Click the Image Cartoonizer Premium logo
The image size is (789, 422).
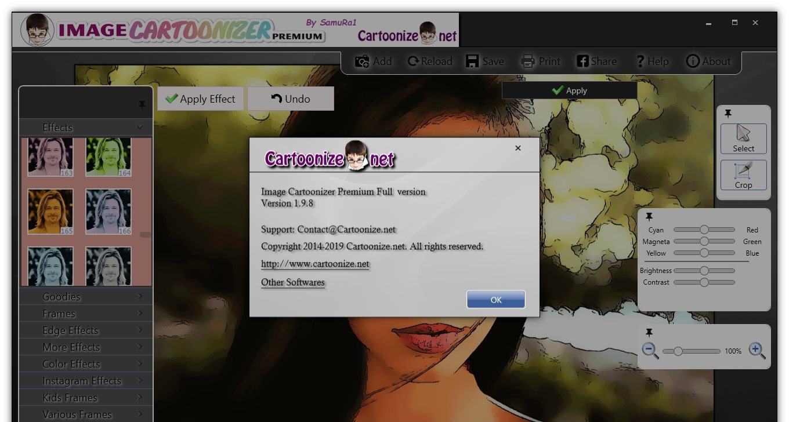[173, 30]
